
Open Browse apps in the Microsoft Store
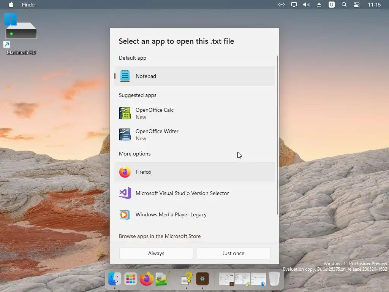point(160,236)
